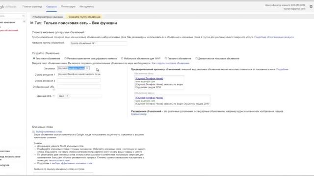This screenshot has height=176, width=314.
Task: Open 'Оптимизация' tab
Action: pos(68,6)
